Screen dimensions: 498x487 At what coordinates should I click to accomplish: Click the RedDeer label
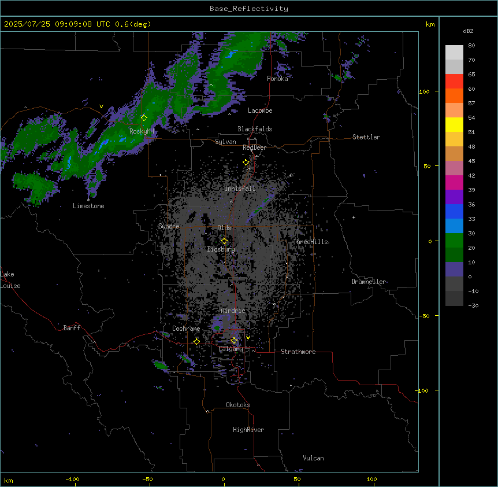click(x=254, y=147)
